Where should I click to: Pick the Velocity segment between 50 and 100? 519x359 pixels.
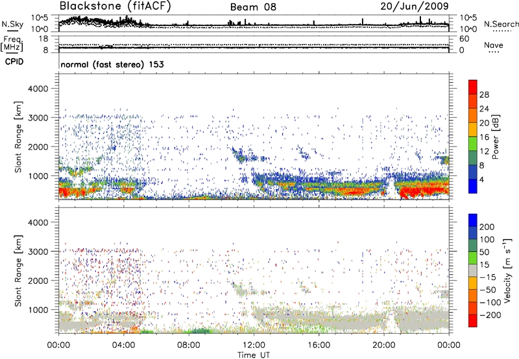tap(473, 246)
